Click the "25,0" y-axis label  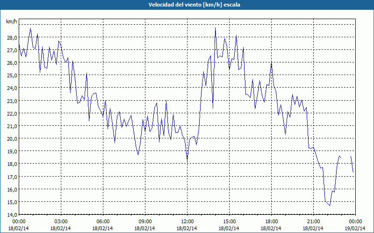click(13, 75)
